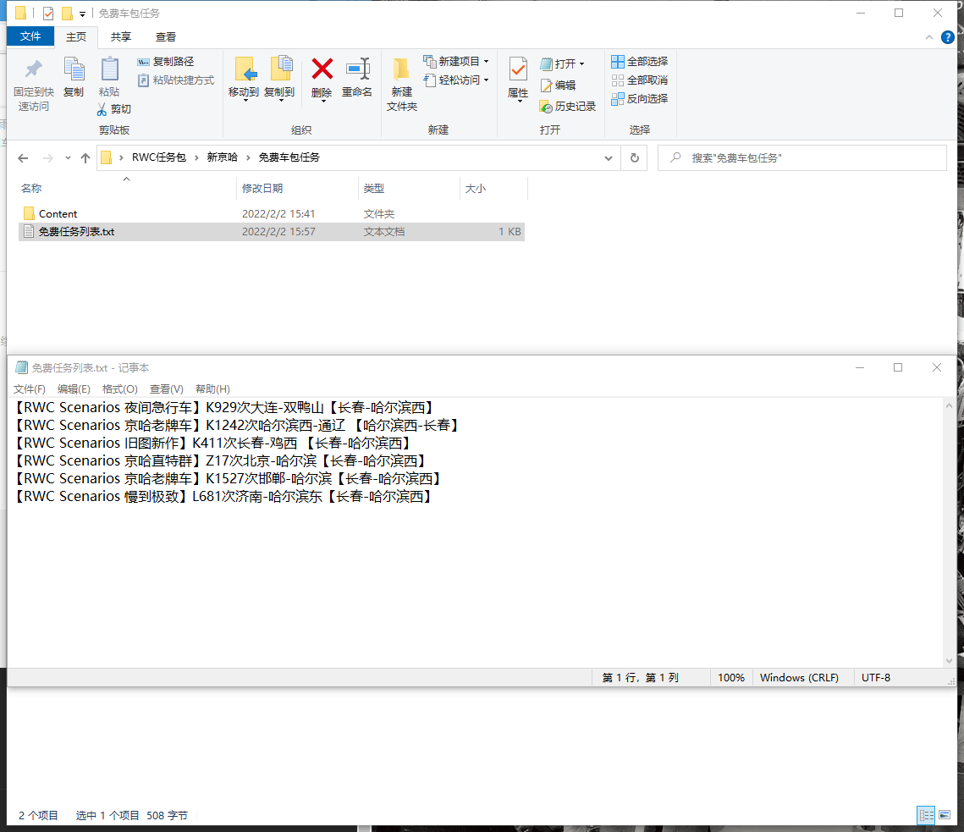Image resolution: width=964 pixels, height=832 pixels.
Task: Maximize the Notepad window
Action: pos(898,367)
